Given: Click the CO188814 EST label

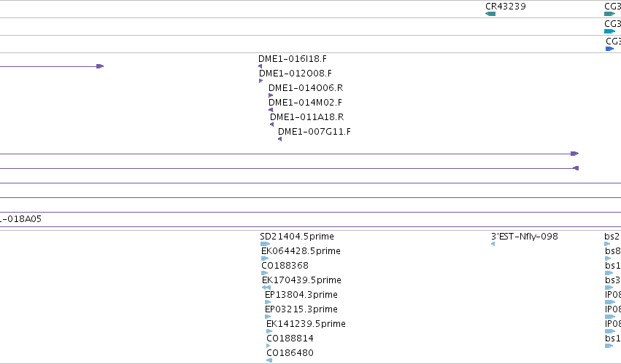Looking at the screenshot, I should pyautogui.click(x=290, y=339).
